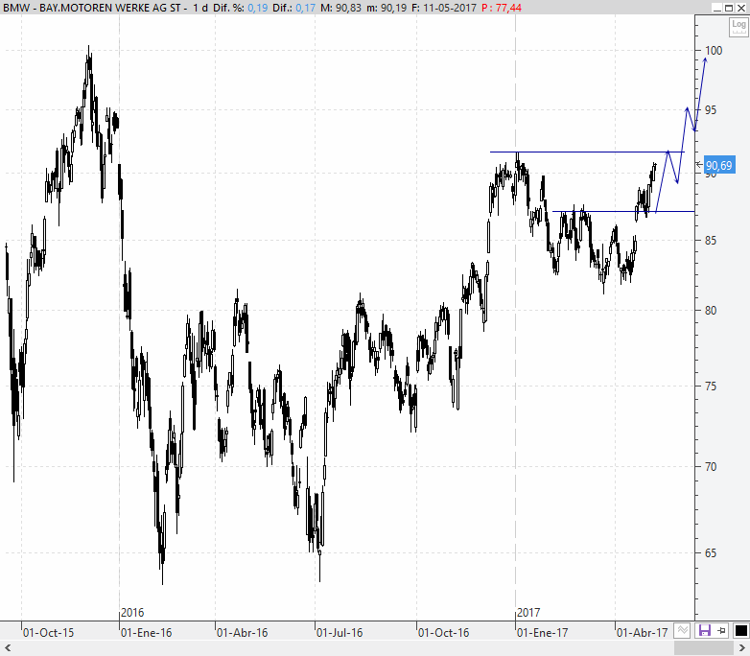Select the blue zigzag projection arrow
The width and height of the screenshot is (750, 656).
pyautogui.click(x=681, y=135)
